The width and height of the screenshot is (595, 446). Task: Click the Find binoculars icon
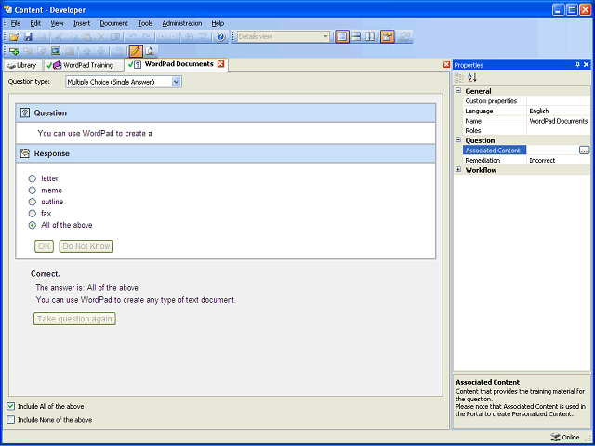pyautogui.click(x=189, y=37)
